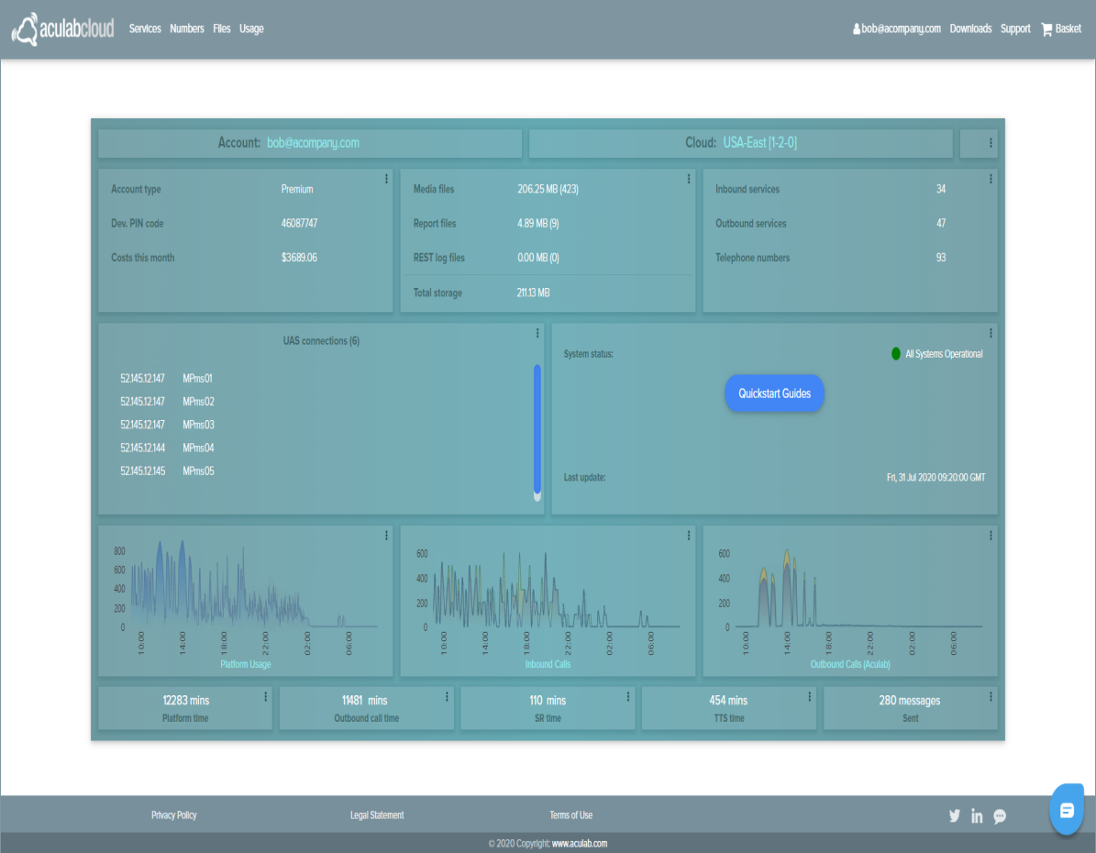1096x853 pixels.
Task: Select the MPms01 connection row
Action: tap(166, 378)
